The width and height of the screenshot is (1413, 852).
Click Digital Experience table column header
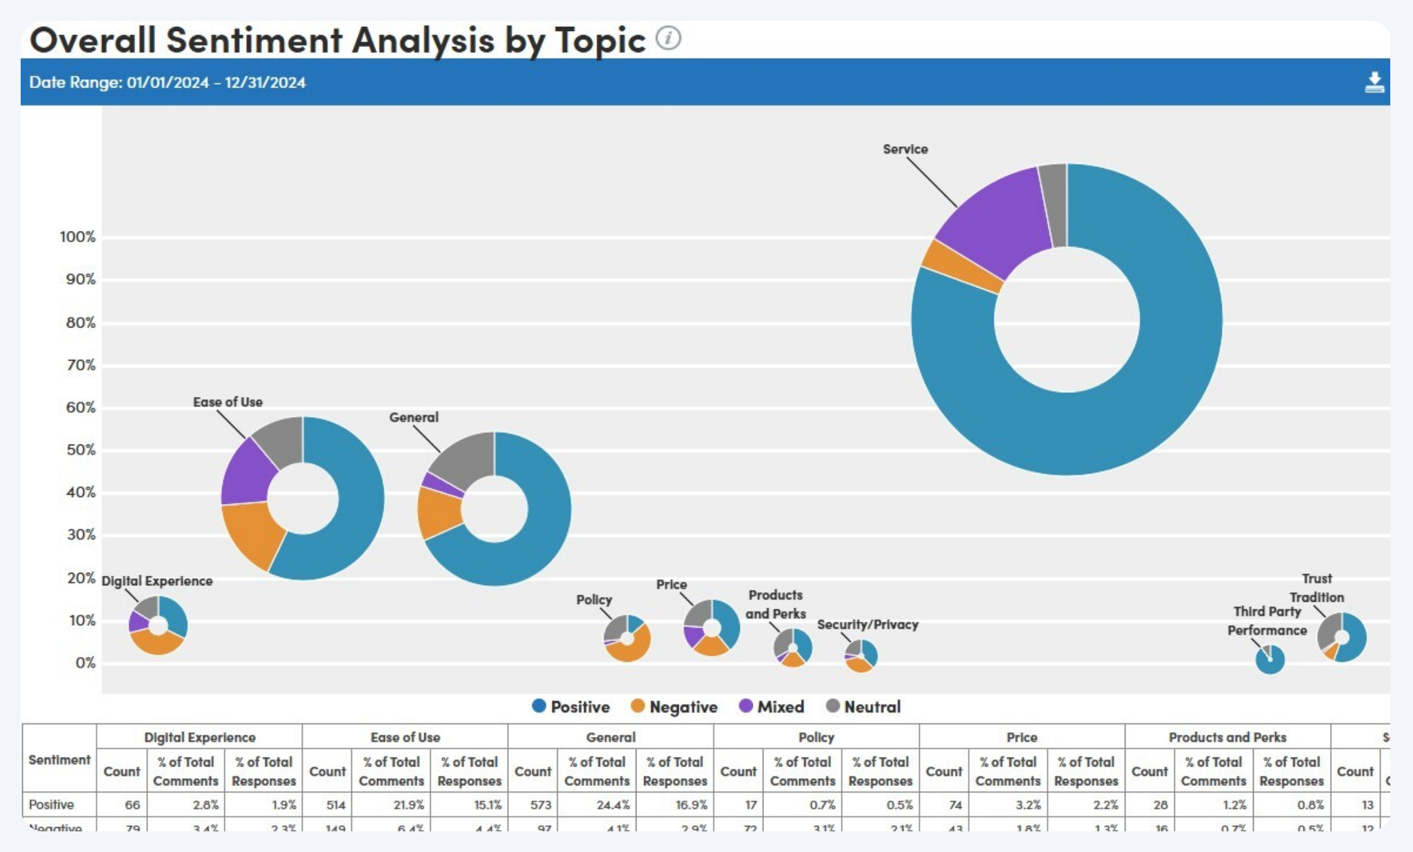click(x=199, y=737)
